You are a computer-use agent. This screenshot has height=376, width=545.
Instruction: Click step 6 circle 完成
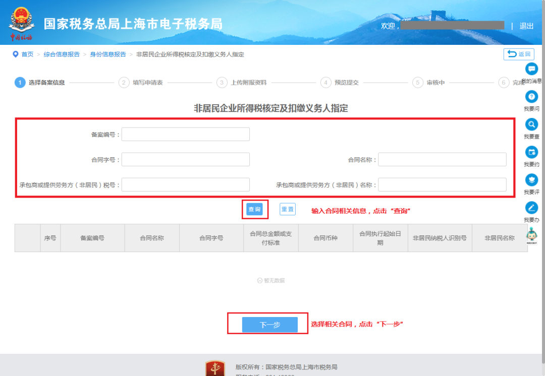click(x=504, y=83)
